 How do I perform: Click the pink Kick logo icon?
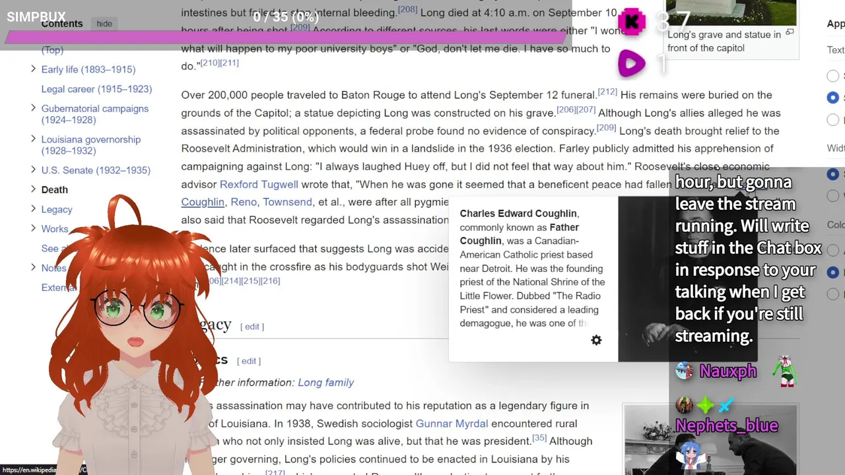631,22
